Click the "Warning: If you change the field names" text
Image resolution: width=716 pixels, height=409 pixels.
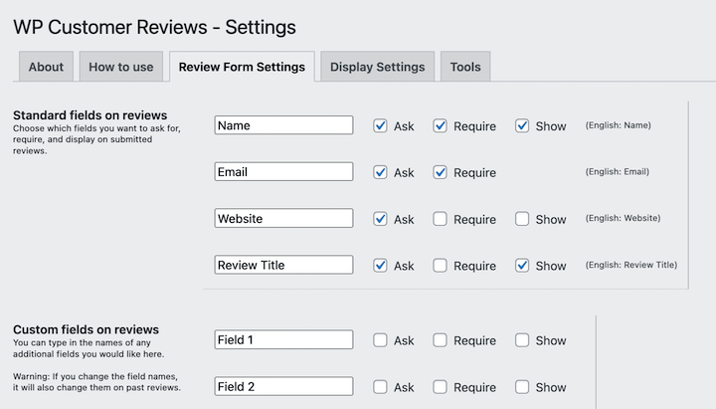point(95,376)
